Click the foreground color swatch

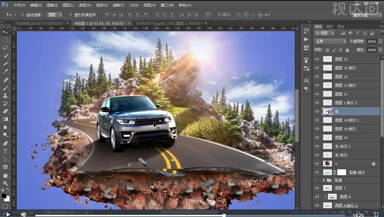click(4, 195)
